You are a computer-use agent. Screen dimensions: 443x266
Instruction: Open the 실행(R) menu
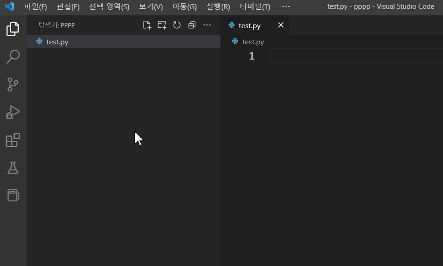(217, 6)
